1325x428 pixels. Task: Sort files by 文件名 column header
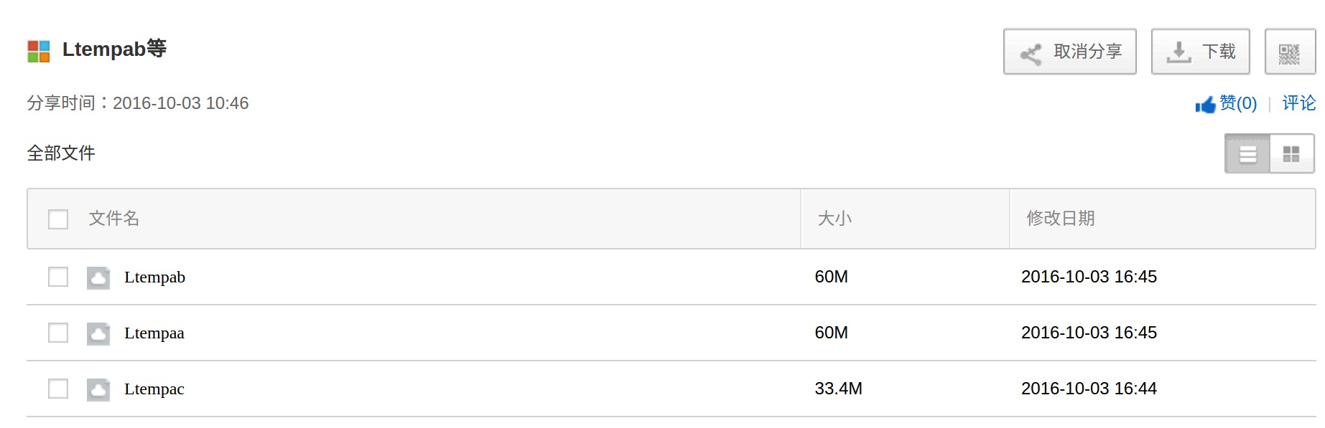[113, 218]
